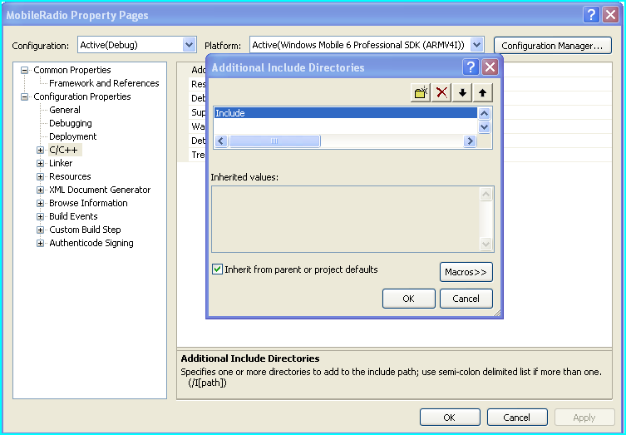Viewport: 626px width, 435px height.
Task: Collapse the Common Properties node
Action: 25,70
